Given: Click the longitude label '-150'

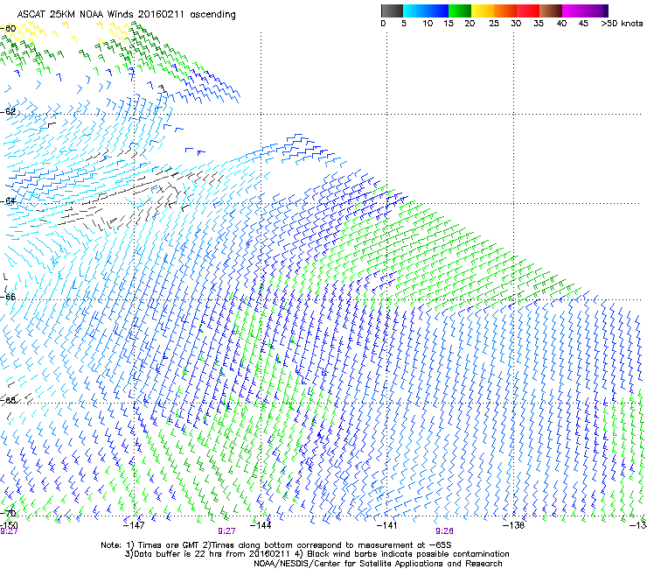Looking at the screenshot, I should (x=9, y=524).
